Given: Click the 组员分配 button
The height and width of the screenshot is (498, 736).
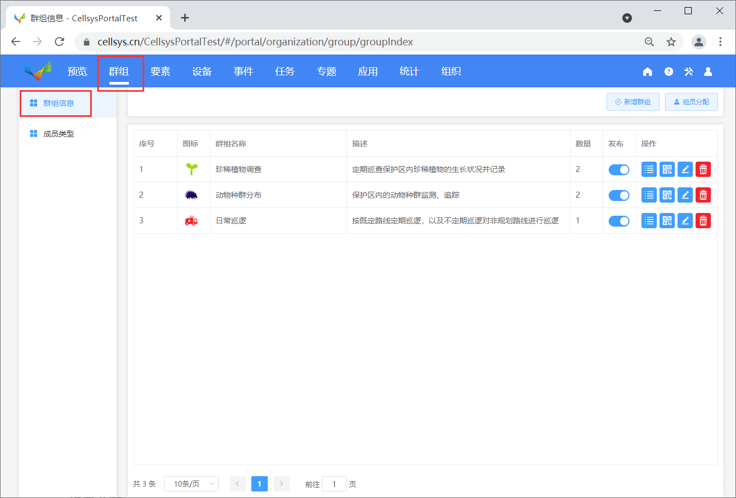Looking at the screenshot, I should [691, 102].
